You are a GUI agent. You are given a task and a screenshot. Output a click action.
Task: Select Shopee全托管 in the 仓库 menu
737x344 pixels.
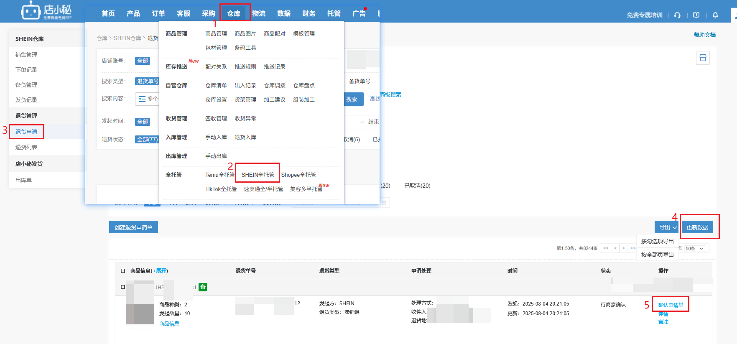pos(298,175)
